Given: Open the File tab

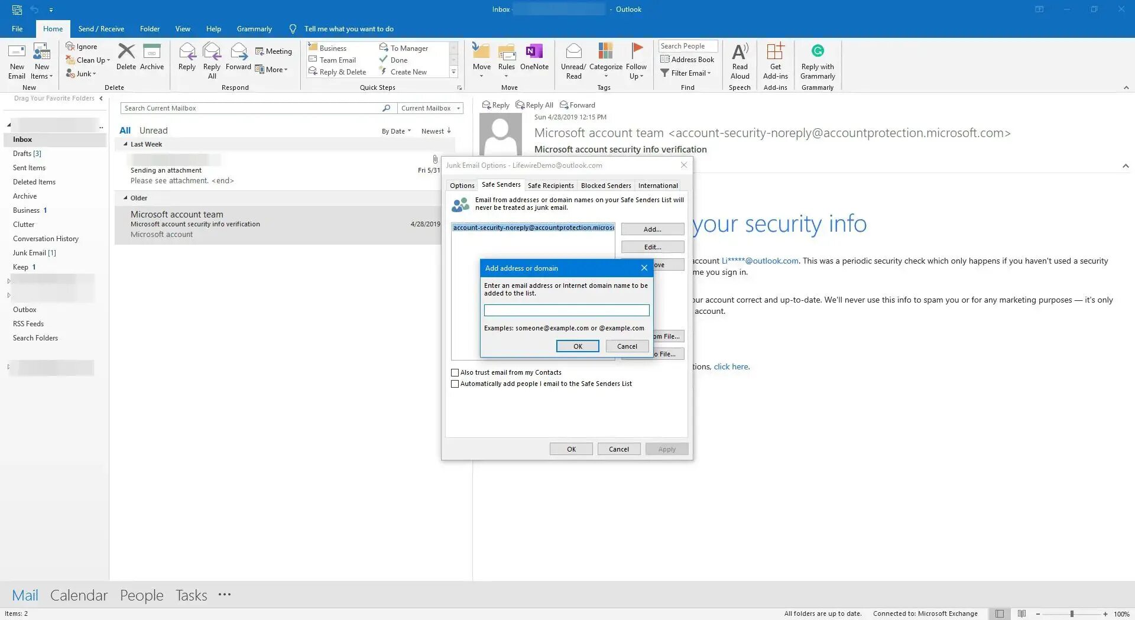Looking at the screenshot, I should pos(17,29).
